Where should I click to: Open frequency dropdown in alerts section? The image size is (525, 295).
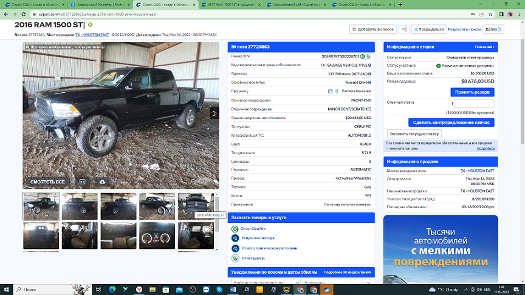(x=337, y=282)
